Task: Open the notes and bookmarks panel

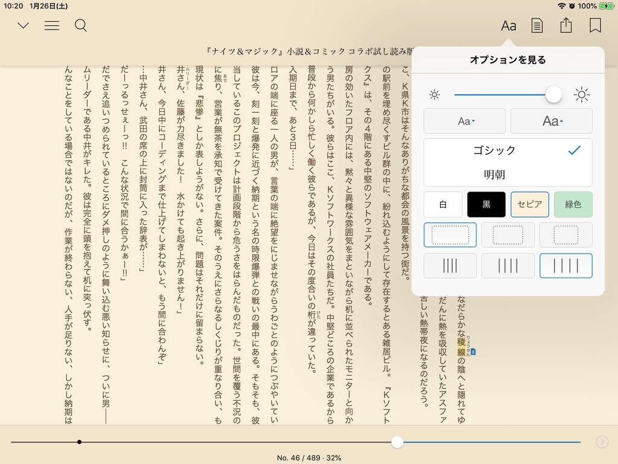Action: [537, 25]
